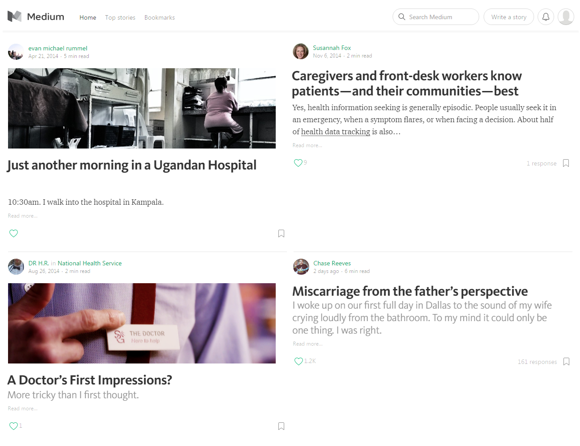This screenshot has height=446, width=580.
Task: Click into the Search Medium field
Action: [436, 17]
